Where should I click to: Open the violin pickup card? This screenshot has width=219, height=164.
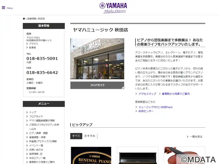pyautogui.click(x=185, y=155)
